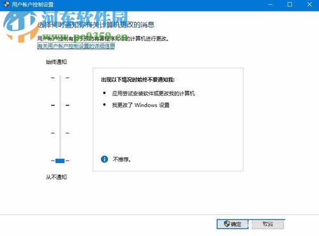
Task: Click the slider track's second notch from top
Action: click(60, 105)
